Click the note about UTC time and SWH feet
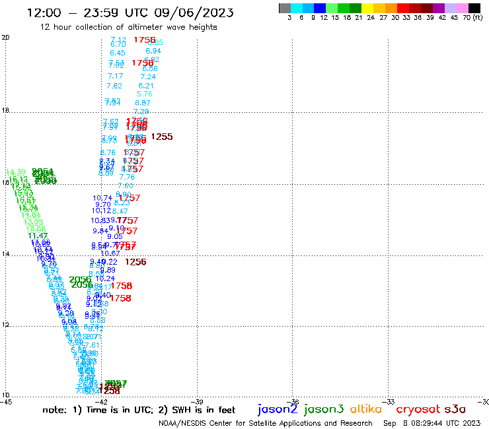 pos(139,410)
